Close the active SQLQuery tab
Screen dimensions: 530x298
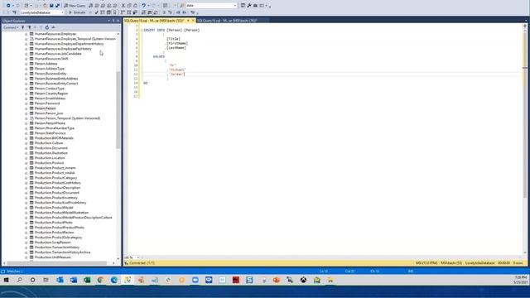coord(193,21)
